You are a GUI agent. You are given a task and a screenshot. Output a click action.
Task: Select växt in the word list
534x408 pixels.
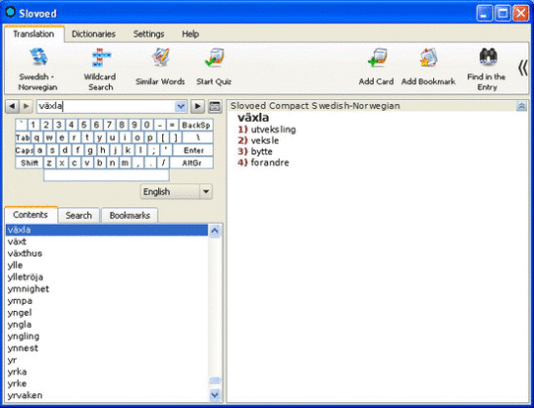[x=106, y=242]
